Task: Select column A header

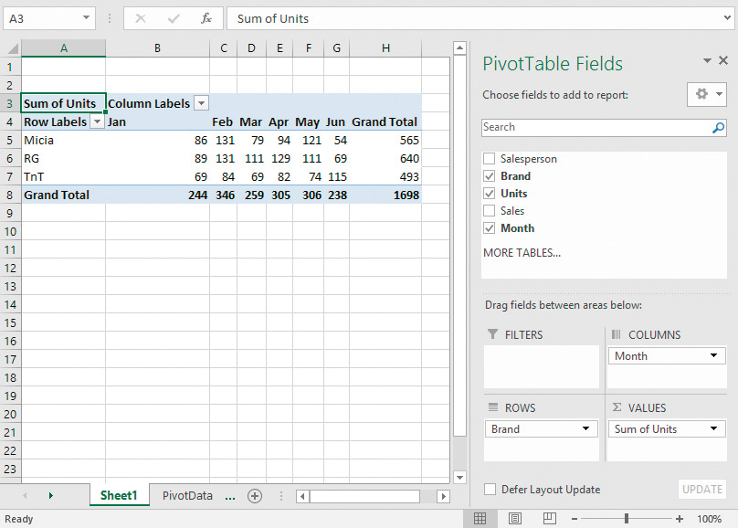Action: (x=64, y=48)
